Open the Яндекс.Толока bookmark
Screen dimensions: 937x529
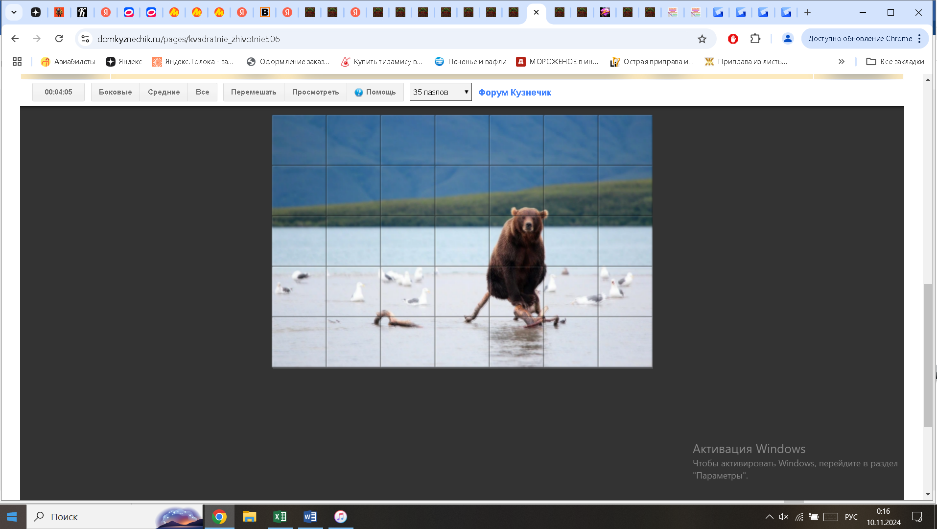[193, 62]
